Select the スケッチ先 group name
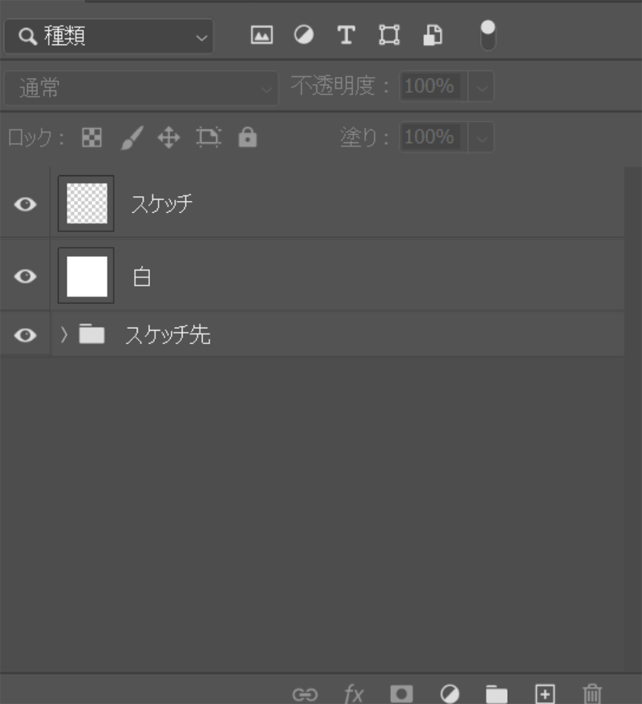Image resolution: width=642 pixels, height=704 pixels. point(168,335)
